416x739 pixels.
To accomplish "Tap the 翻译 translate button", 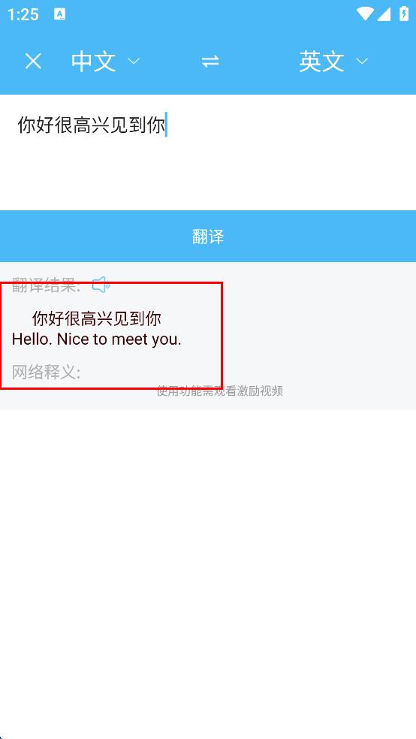I will point(208,236).
